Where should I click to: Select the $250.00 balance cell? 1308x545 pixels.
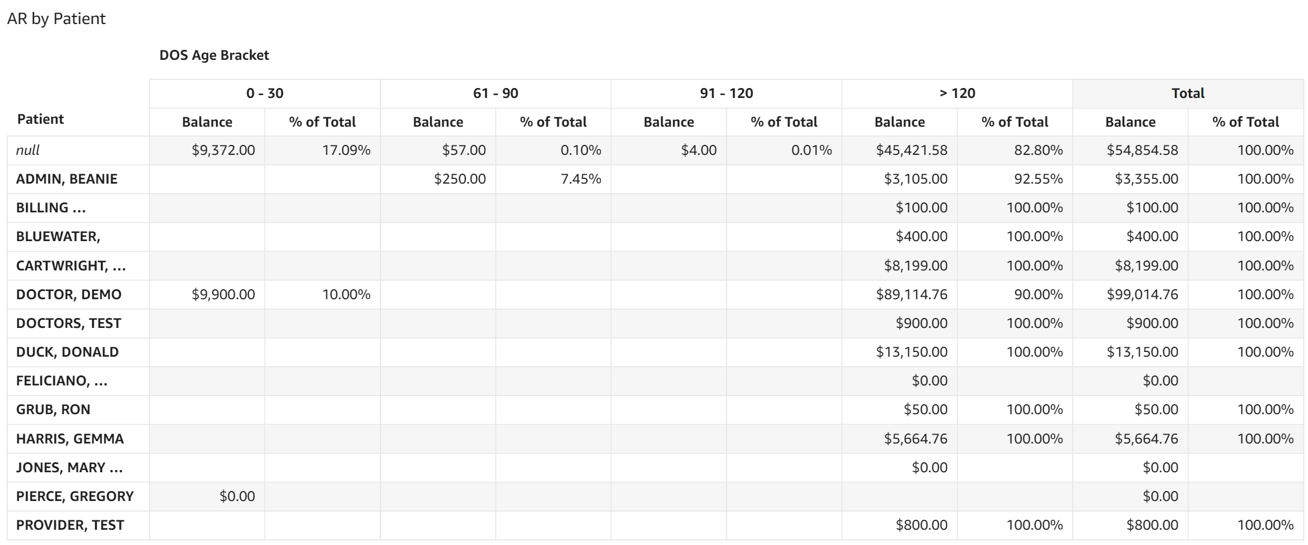point(459,179)
